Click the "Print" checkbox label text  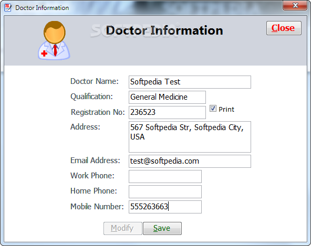pos(226,110)
